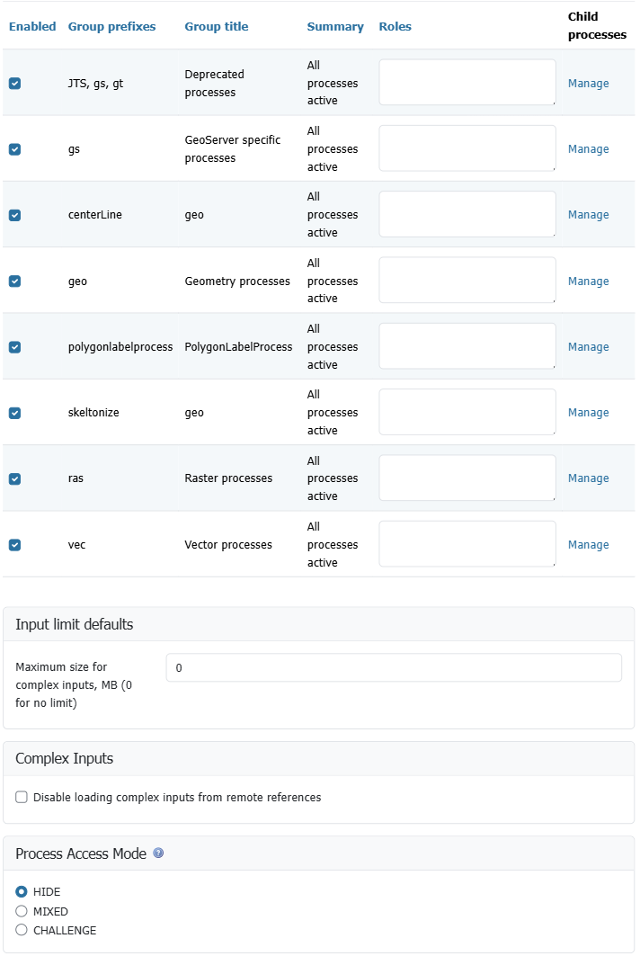The image size is (640, 956).
Task: Focus the Roles field for Vector processes
Action: [x=467, y=544]
